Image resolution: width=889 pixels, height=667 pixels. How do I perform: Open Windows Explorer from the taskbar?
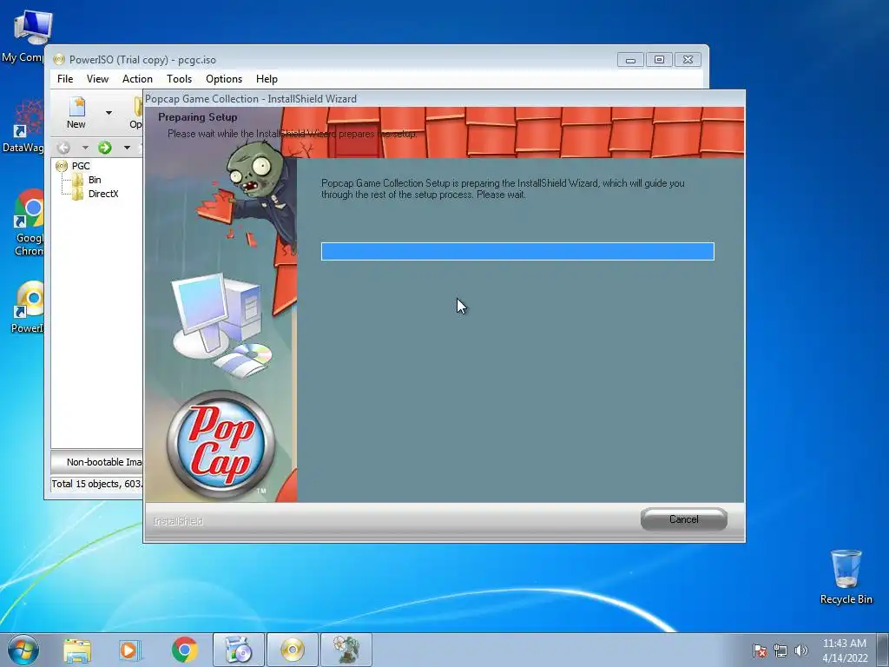77,650
